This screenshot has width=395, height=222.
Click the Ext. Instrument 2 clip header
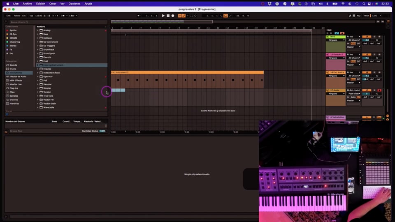187,72
